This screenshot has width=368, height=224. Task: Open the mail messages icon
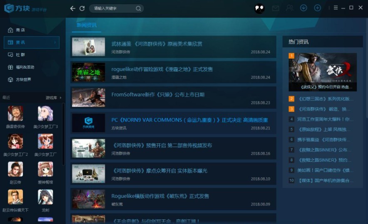(275, 8)
